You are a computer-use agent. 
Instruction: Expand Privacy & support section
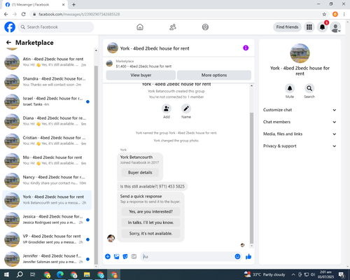tap(300, 146)
